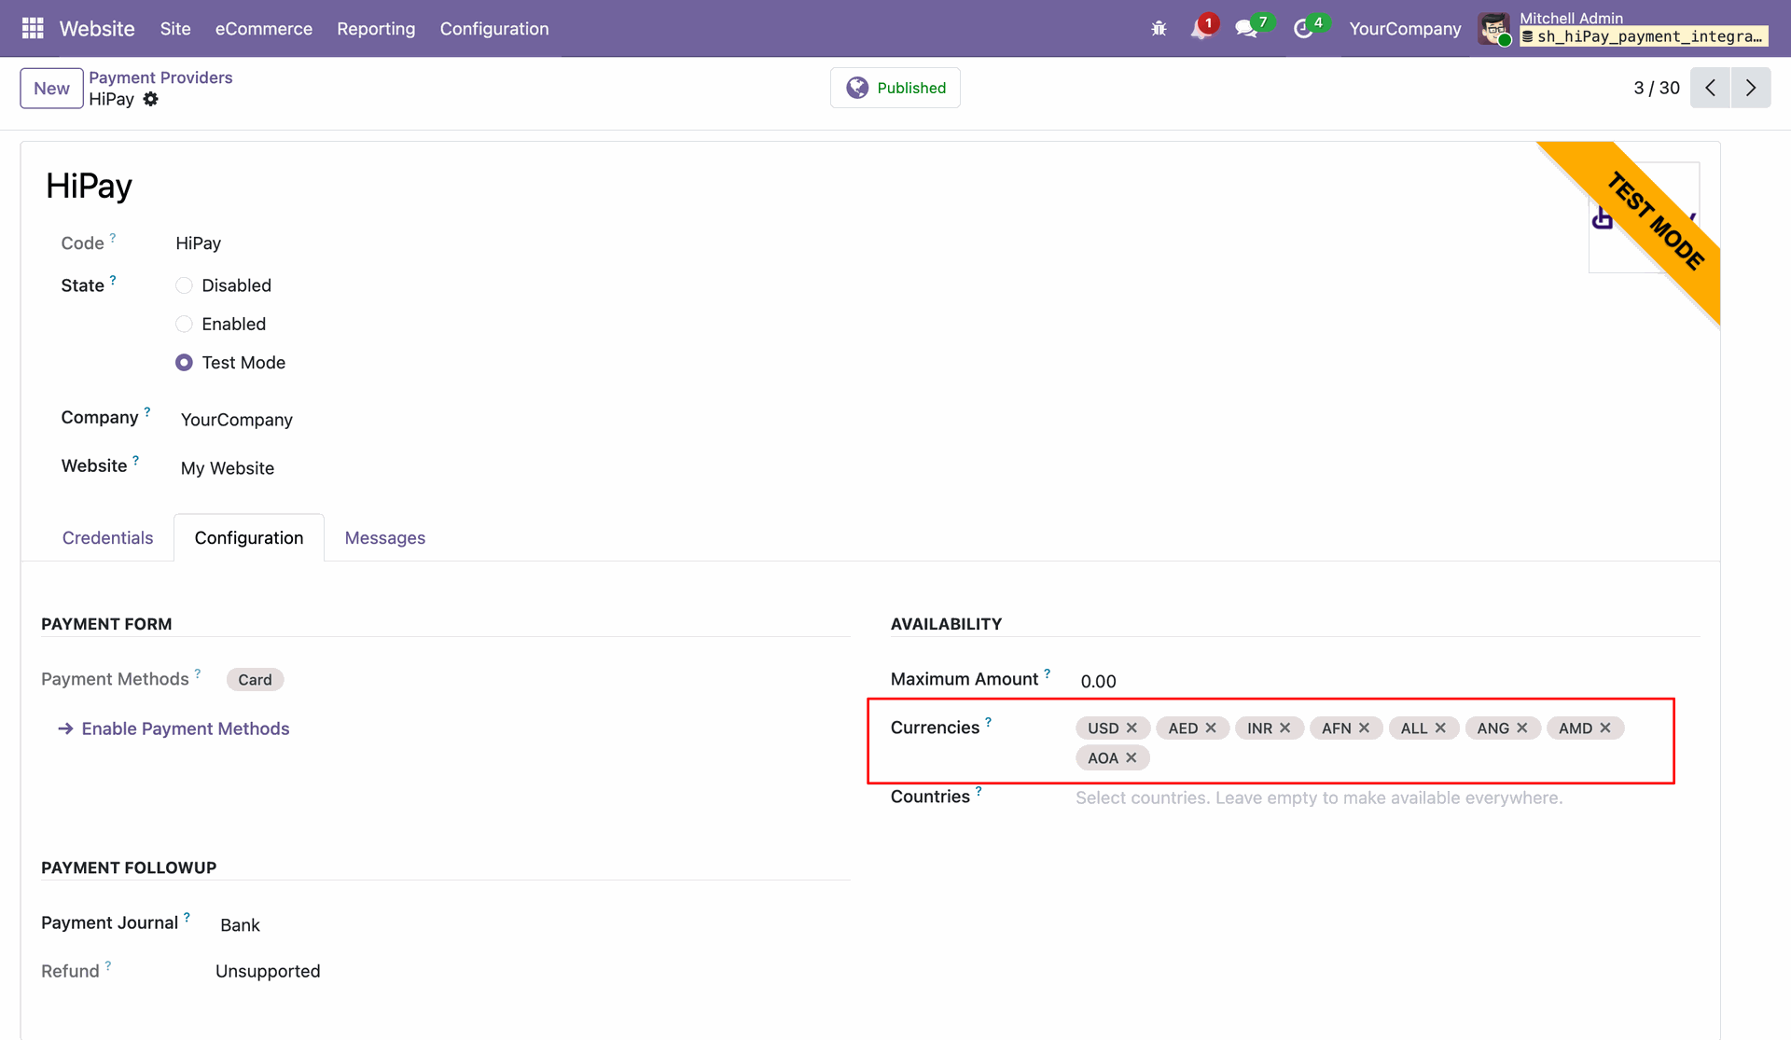
Task: Open the conversations chat icon
Action: (x=1246, y=29)
